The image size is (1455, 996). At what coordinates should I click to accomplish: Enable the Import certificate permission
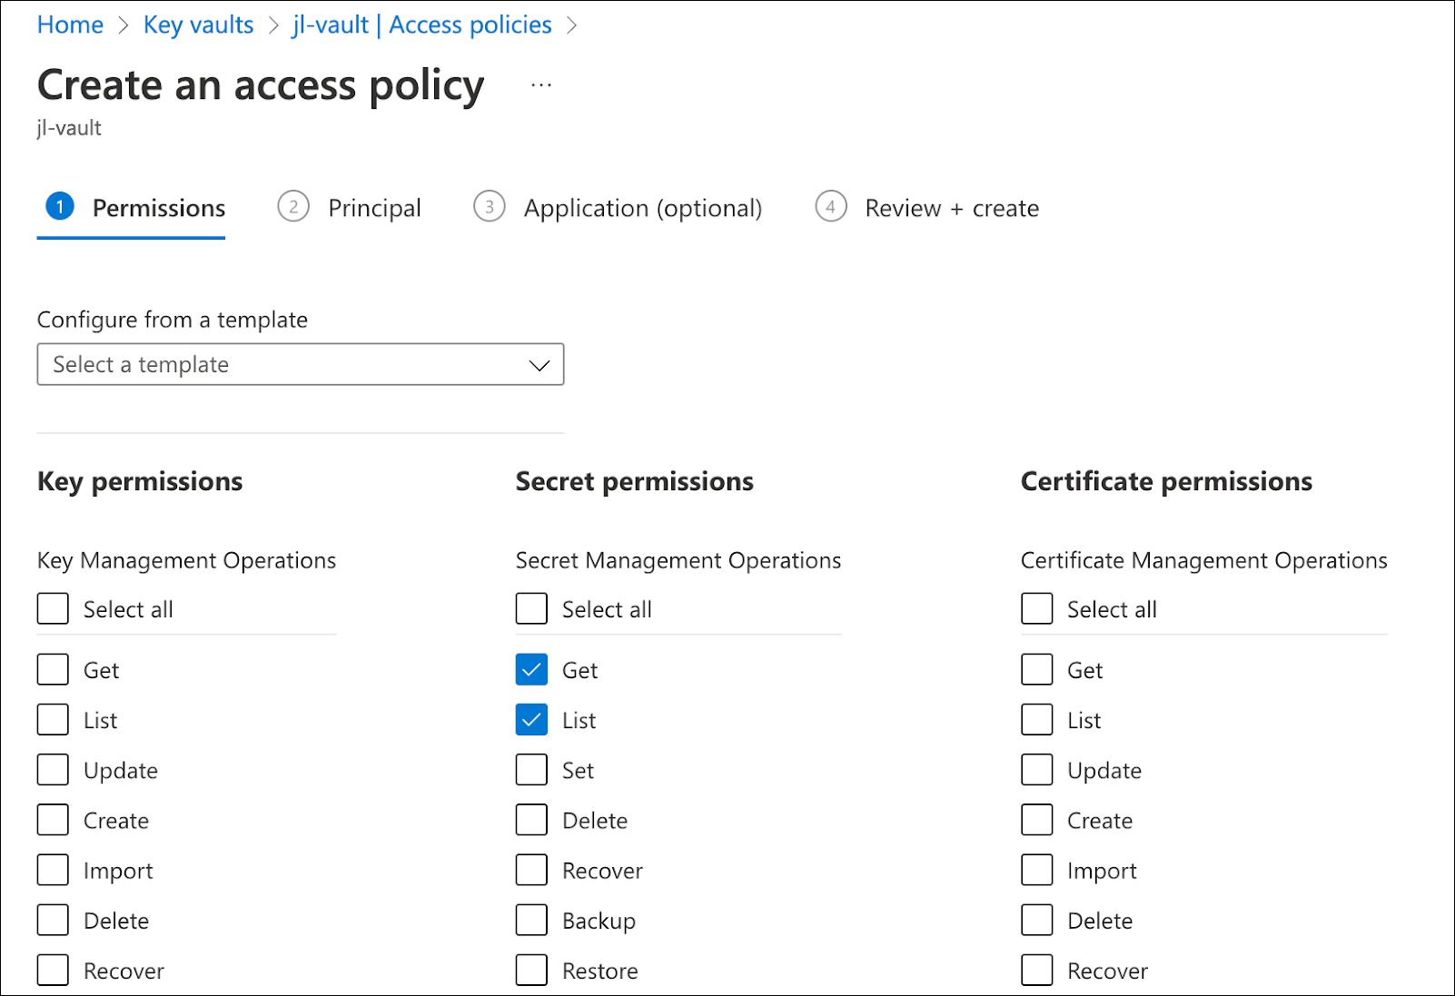point(1036,870)
